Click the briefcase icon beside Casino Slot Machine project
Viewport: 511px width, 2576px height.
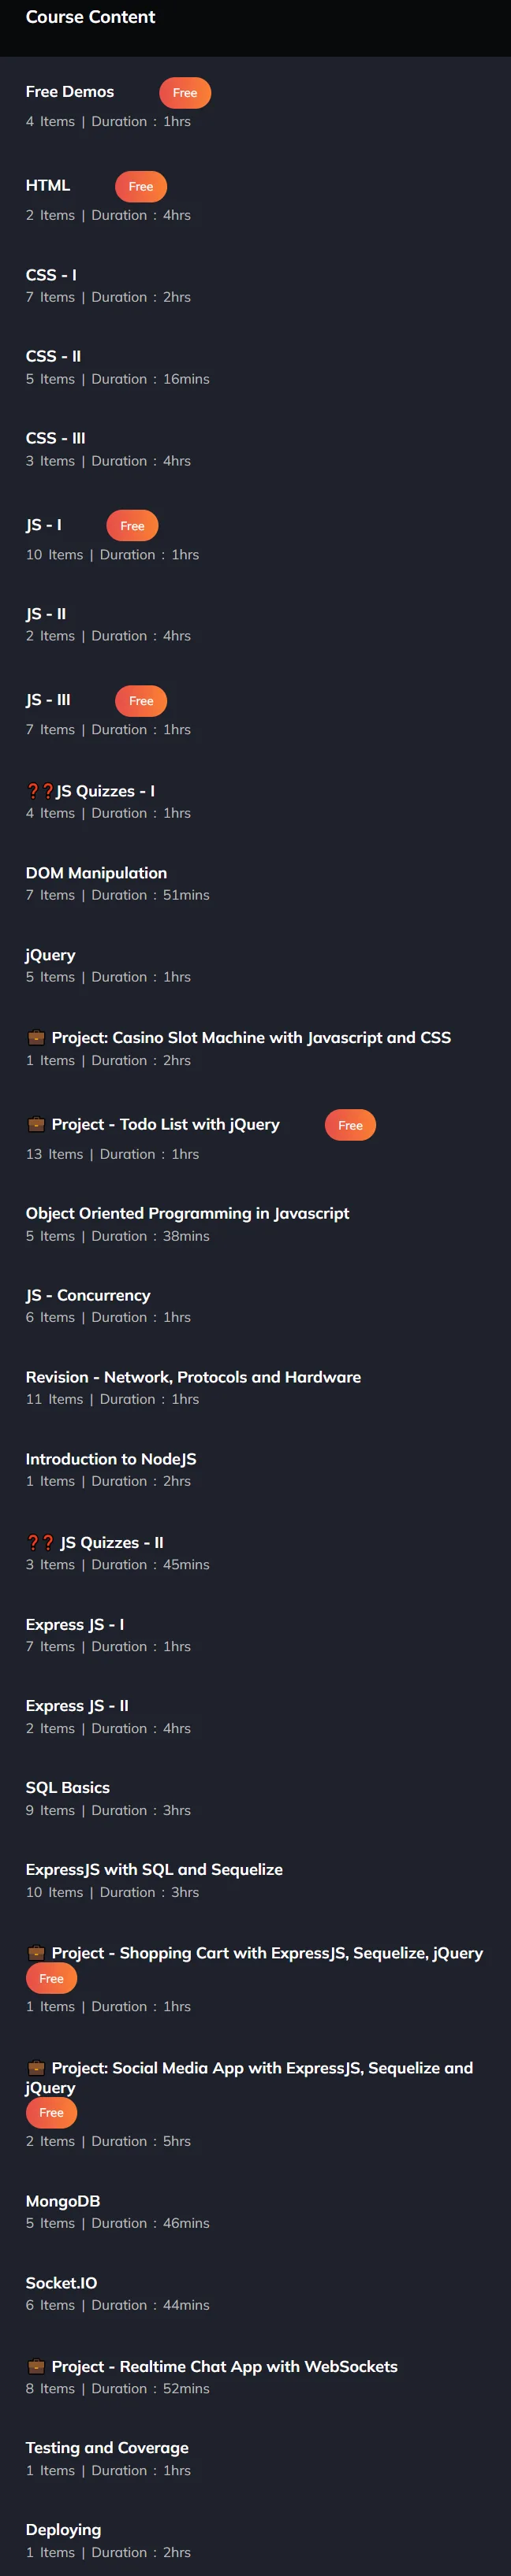click(36, 1037)
